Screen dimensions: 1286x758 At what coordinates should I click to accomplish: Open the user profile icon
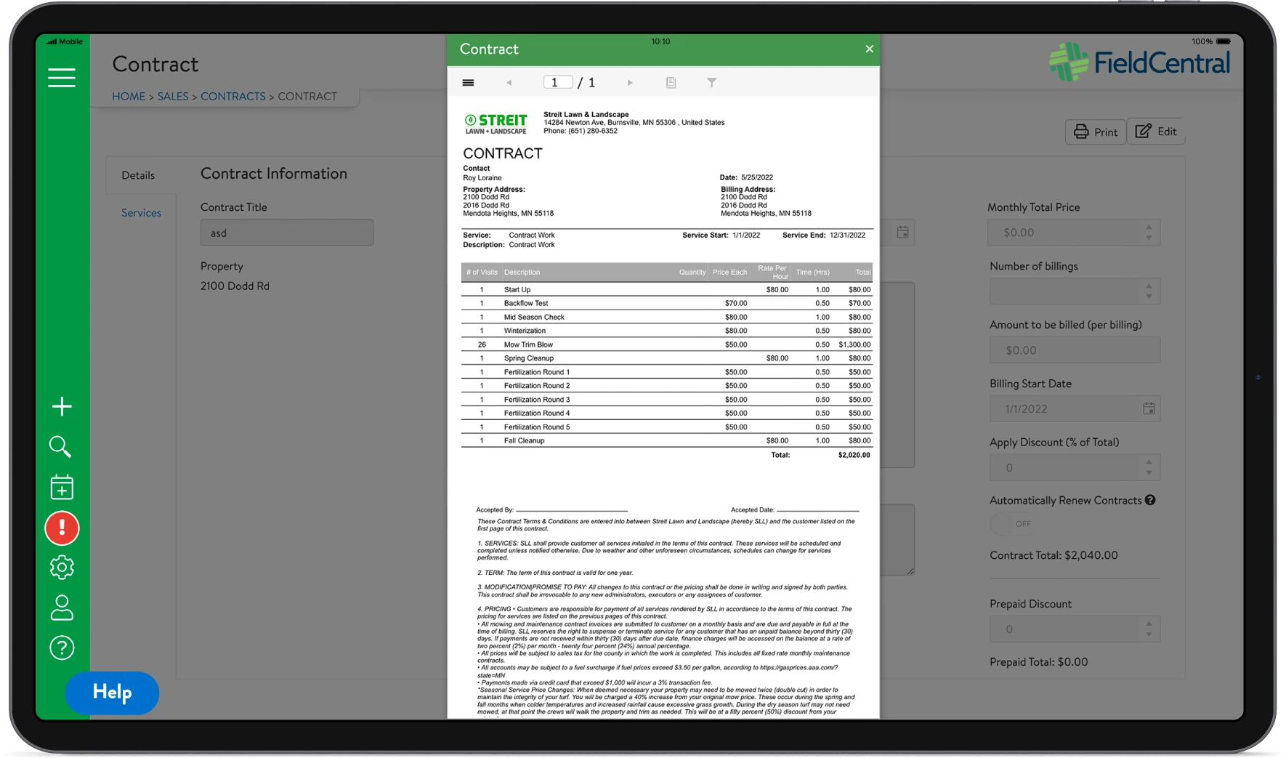point(62,608)
